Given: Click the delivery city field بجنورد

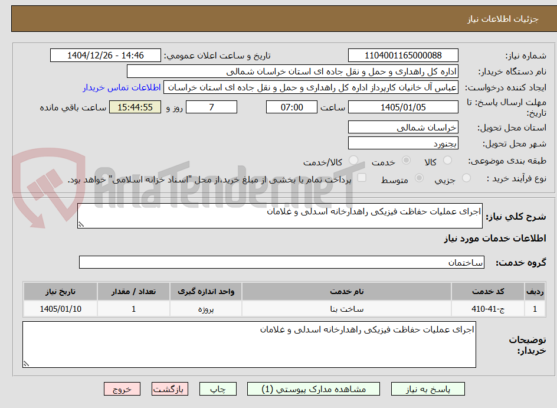Looking at the screenshot, I should pos(403,143).
